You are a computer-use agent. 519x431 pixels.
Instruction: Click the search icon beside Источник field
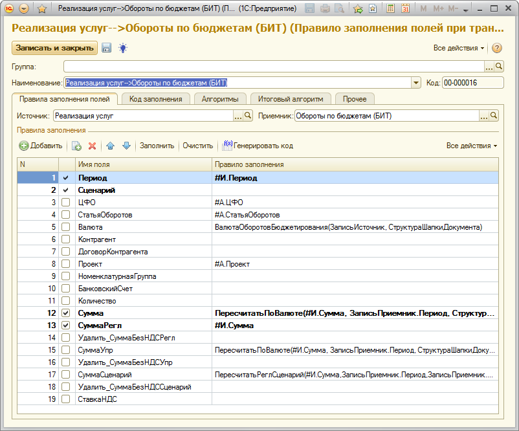[248, 116]
